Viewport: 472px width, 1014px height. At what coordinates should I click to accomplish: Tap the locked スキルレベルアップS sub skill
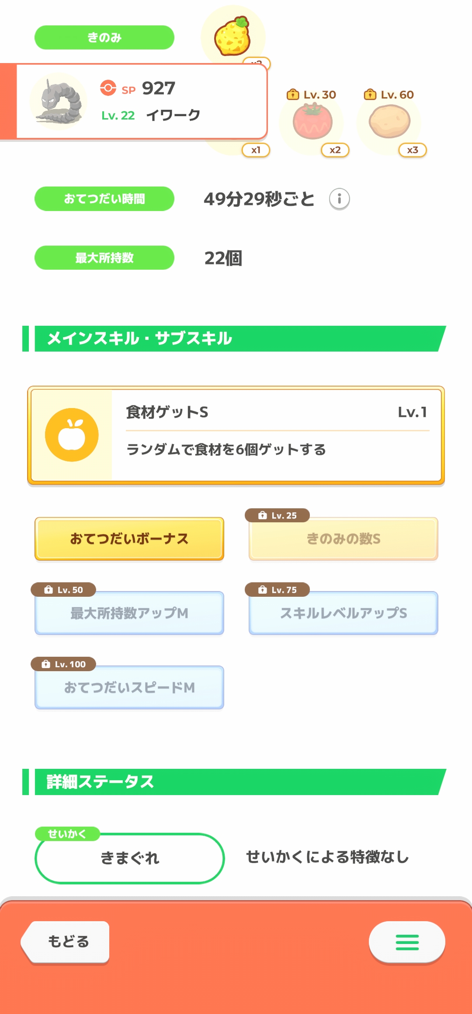point(344,613)
